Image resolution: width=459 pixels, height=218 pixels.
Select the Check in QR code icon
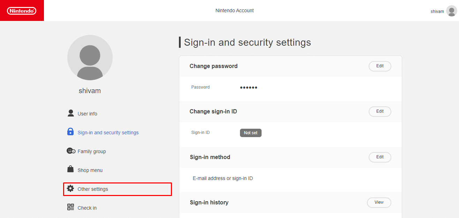pyautogui.click(x=71, y=207)
